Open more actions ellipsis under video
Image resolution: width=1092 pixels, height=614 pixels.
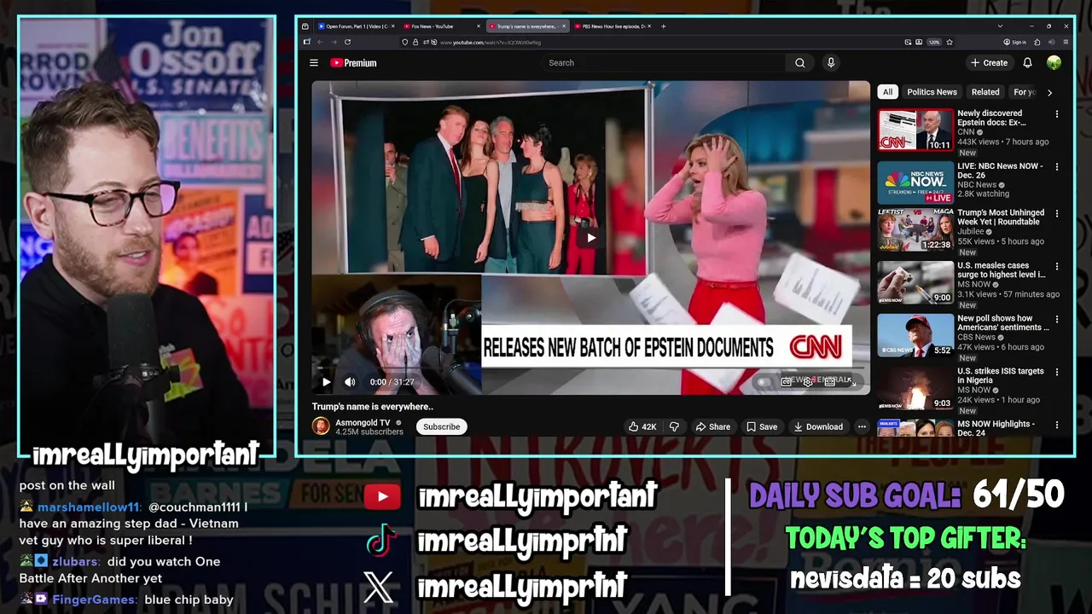point(862,426)
